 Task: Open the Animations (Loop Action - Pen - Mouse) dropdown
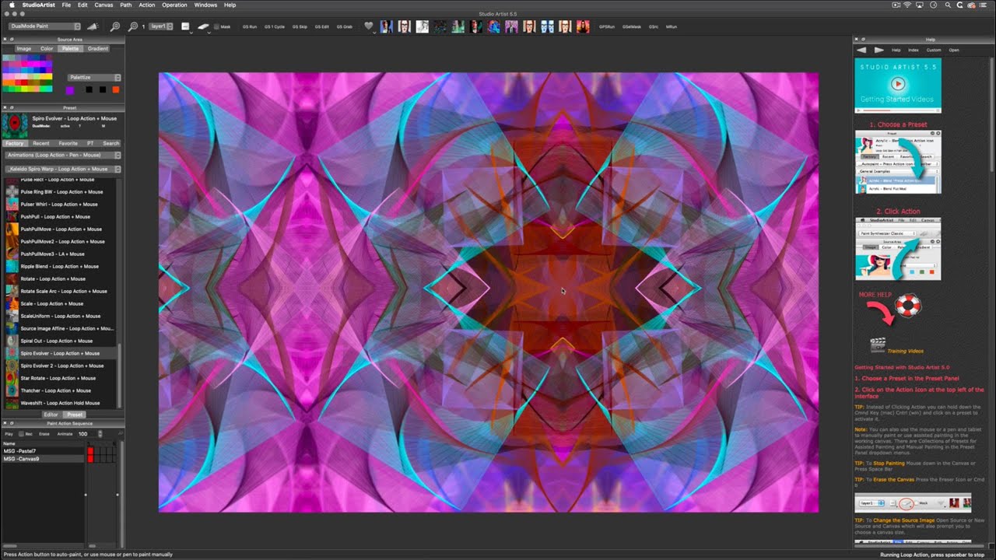coord(62,156)
